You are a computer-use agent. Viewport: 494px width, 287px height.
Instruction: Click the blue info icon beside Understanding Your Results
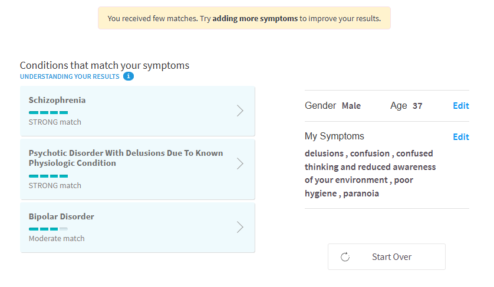coord(129,76)
